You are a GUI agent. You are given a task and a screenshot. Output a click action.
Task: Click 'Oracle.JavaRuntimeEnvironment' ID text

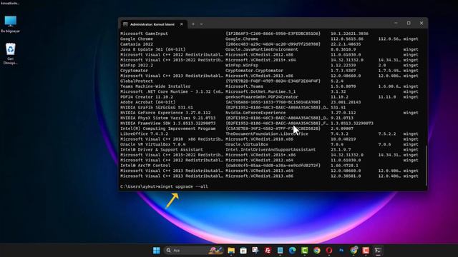[262, 49]
